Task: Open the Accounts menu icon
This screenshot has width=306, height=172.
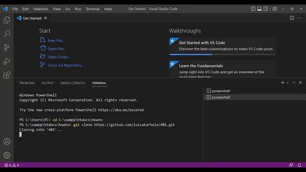Action: pyautogui.click(x=7, y=141)
